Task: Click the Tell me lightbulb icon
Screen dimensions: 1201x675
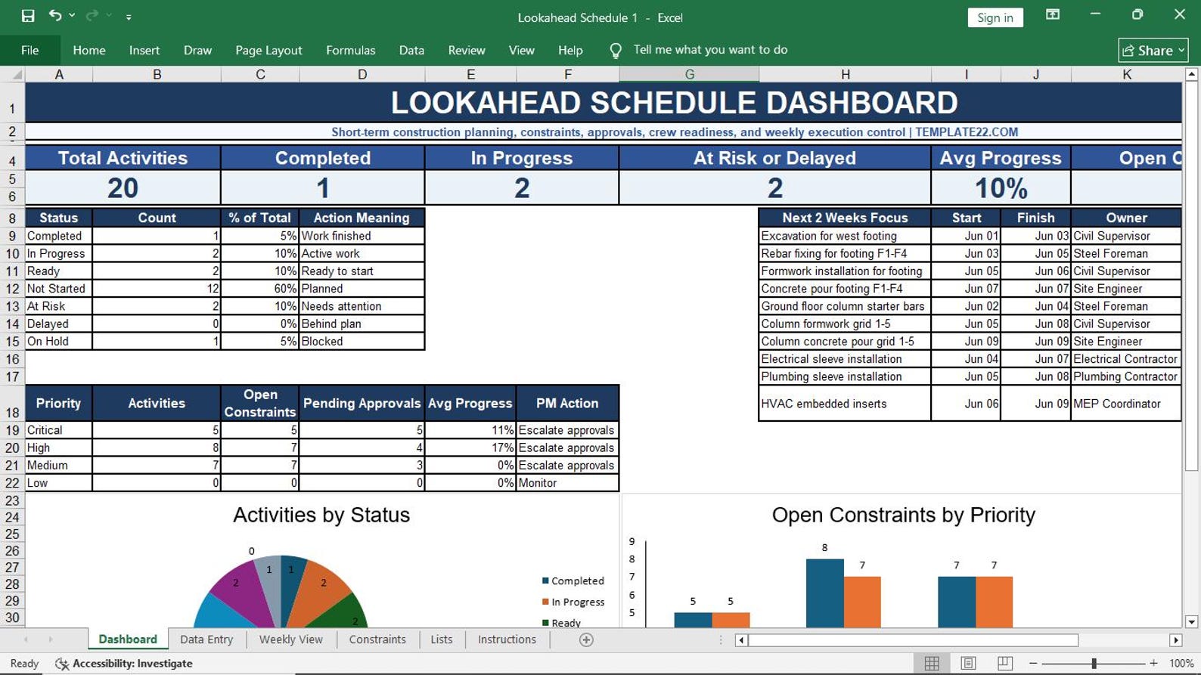Action: pyautogui.click(x=616, y=51)
